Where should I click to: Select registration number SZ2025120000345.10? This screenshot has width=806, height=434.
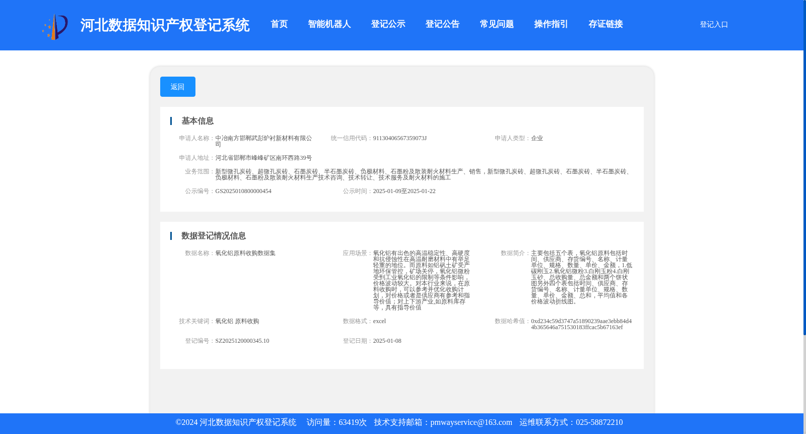click(x=242, y=341)
